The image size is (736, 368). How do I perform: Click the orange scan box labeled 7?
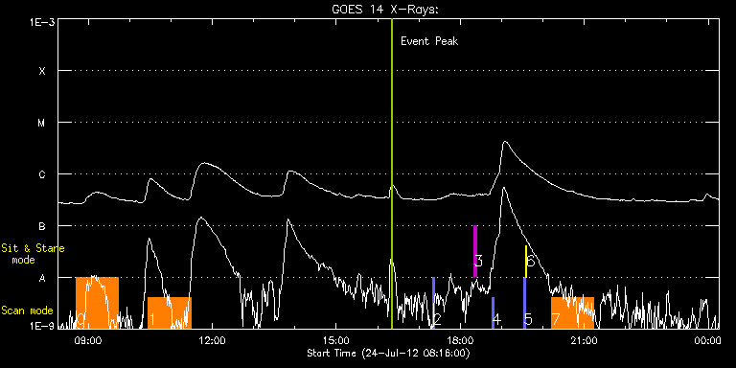[x=572, y=312]
